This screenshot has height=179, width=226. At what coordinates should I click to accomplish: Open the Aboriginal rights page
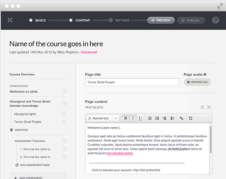(25, 114)
